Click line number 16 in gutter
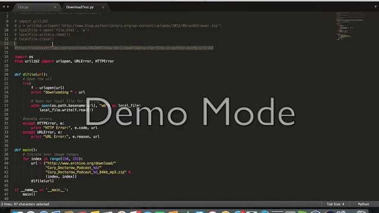379x213 pixels. (6, 57)
